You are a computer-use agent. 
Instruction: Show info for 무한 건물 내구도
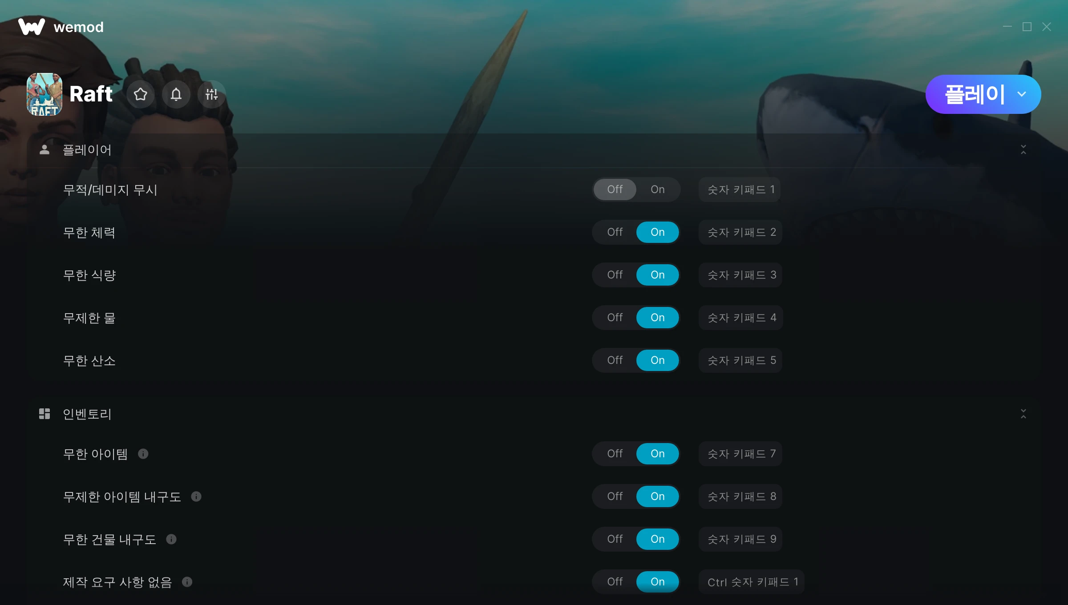pyautogui.click(x=171, y=539)
